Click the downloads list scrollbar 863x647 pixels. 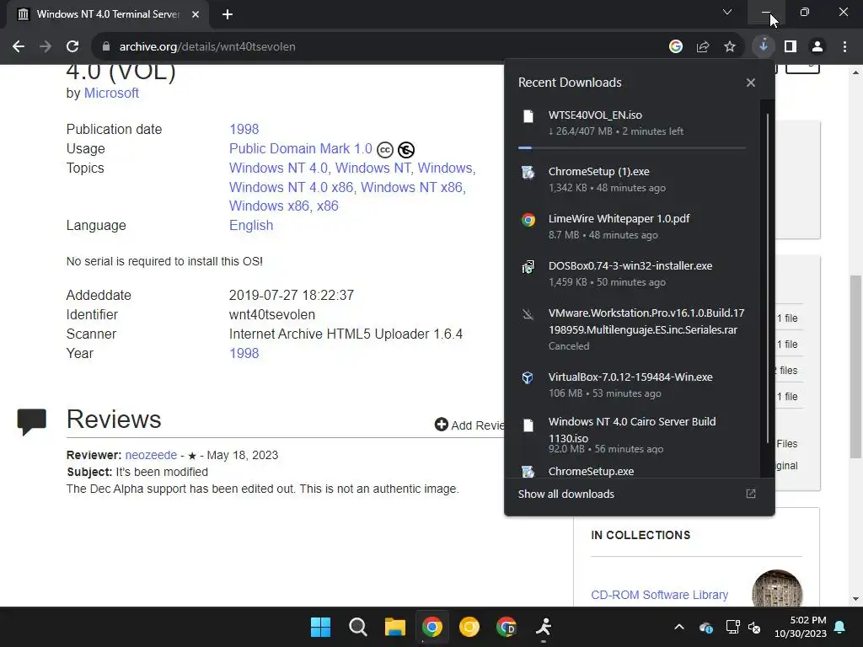pos(767,278)
